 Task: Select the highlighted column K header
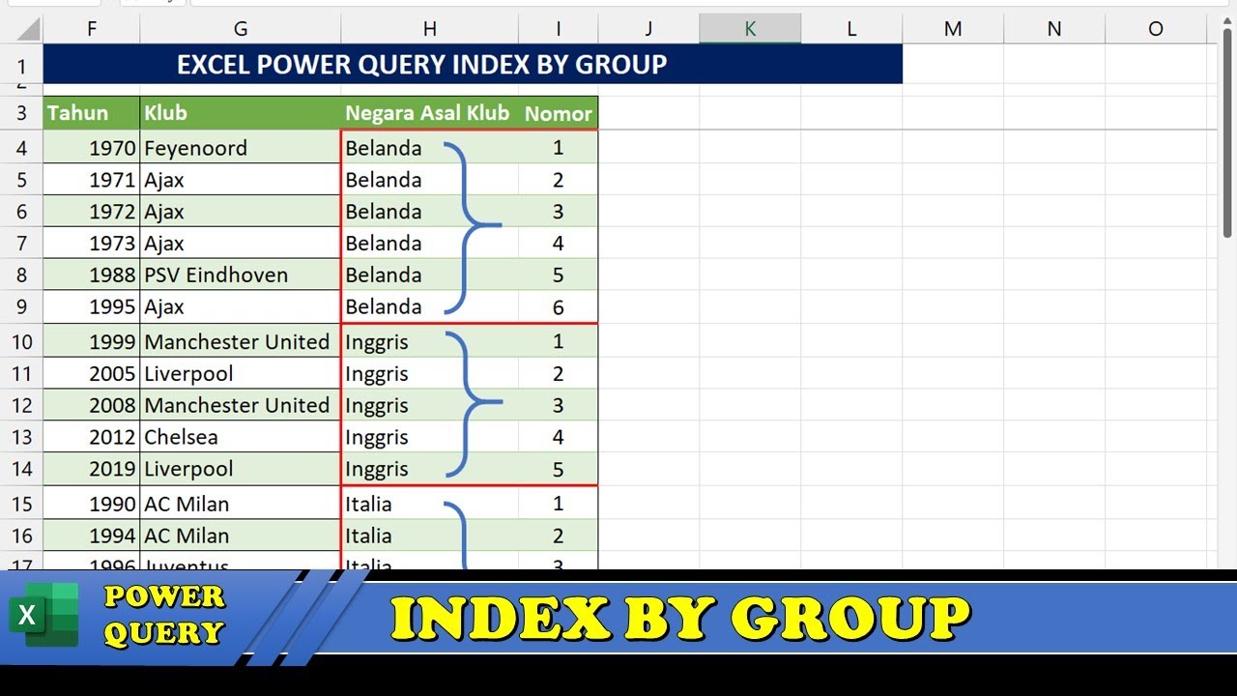pos(750,29)
